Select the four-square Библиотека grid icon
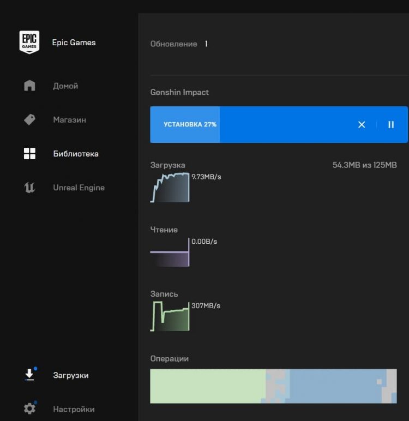This screenshot has width=409, height=421. (x=29, y=154)
